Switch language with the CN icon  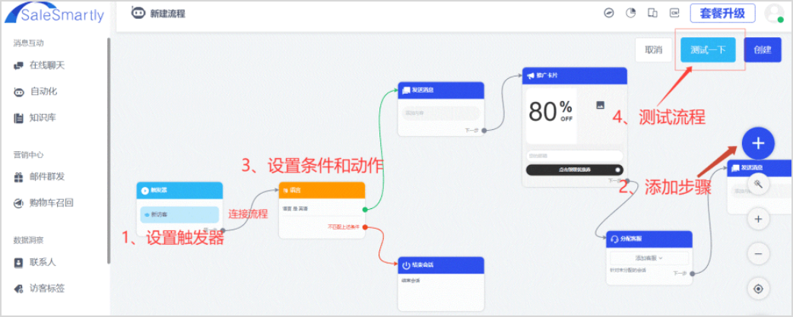pos(674,14)
